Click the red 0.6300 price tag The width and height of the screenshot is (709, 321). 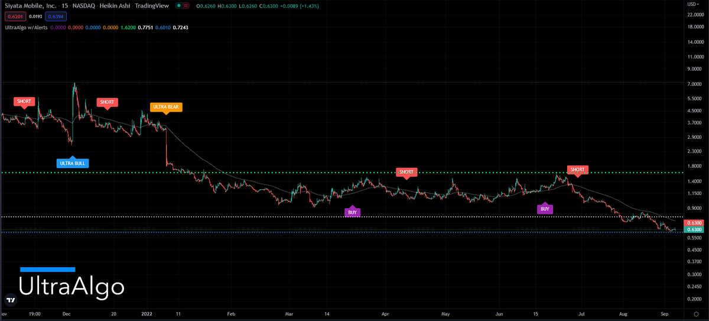(692, 223)
